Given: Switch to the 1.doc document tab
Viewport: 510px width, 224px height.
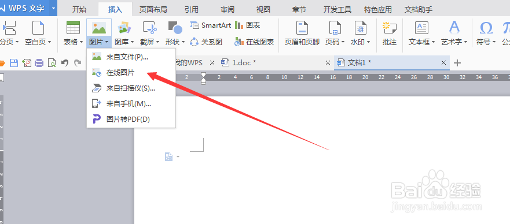Looking at the screenshot, I should pyautogui.click(x=275, y=62).
